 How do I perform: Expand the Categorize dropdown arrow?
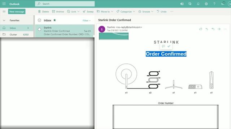click(134, 11)
